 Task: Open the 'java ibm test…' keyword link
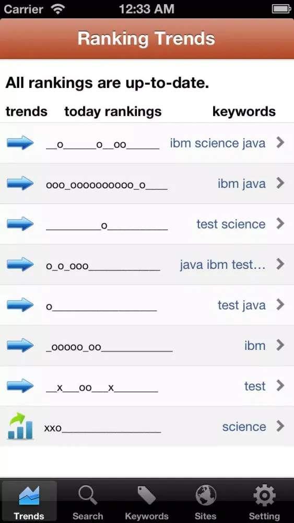point(223,265)
